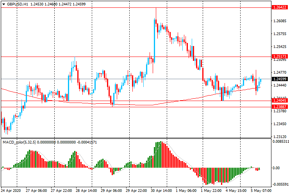Click the MACD scale maximum 0.0085311 label
The width and height of the screenshot is (289, 195).
(280, 142)
